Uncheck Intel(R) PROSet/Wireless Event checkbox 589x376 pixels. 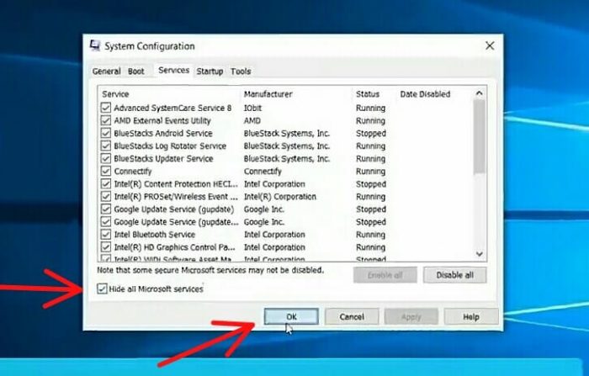point(105,197)
